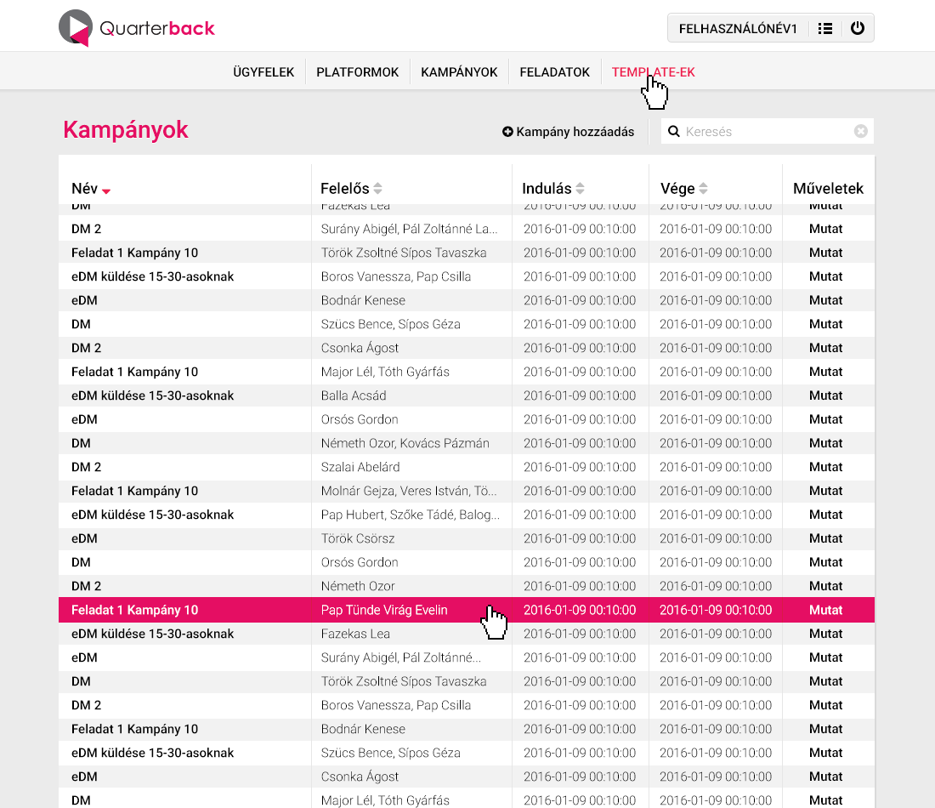The image size is (935, 808).
Task: Click Vége date in the Szalai Abelárd row
Action: (x=716, y=467)
